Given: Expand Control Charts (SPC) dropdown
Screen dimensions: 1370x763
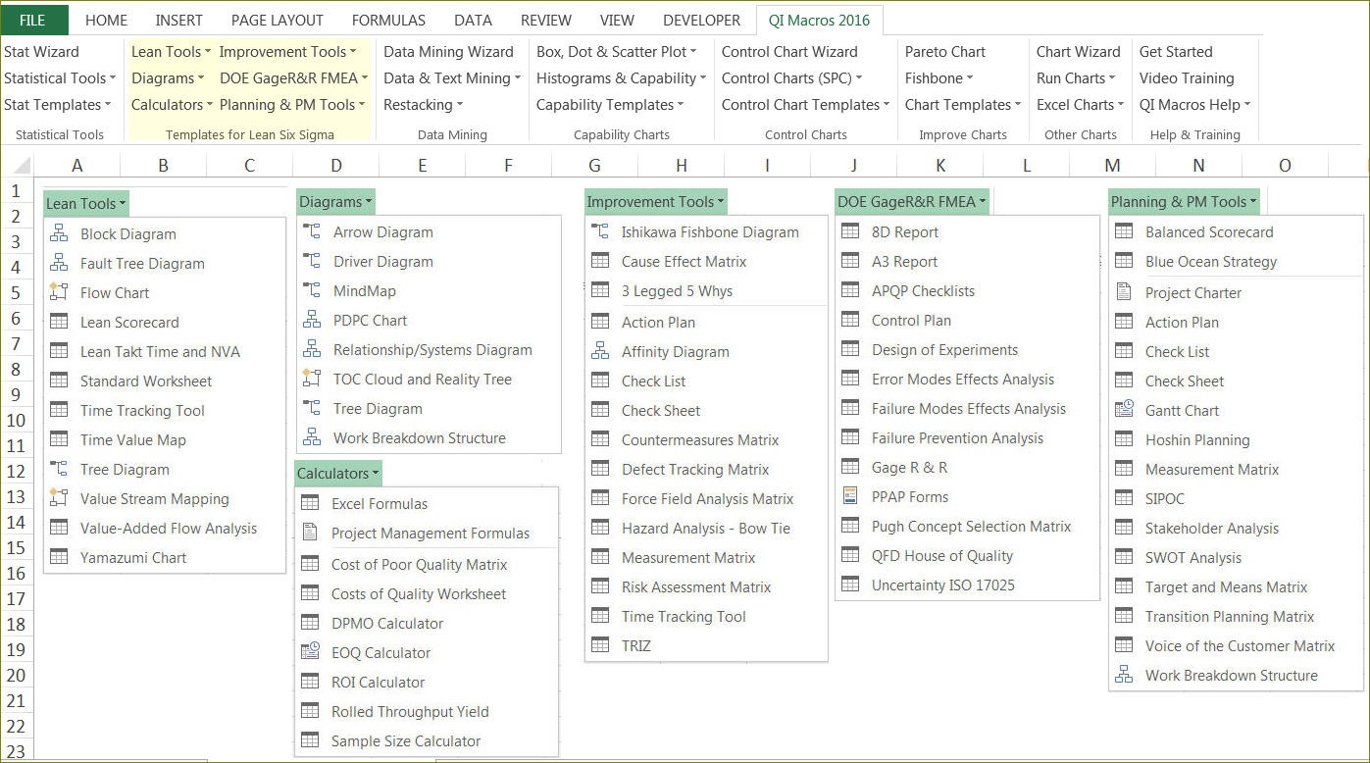Looking at the screenshot, I should click(792, 77).
